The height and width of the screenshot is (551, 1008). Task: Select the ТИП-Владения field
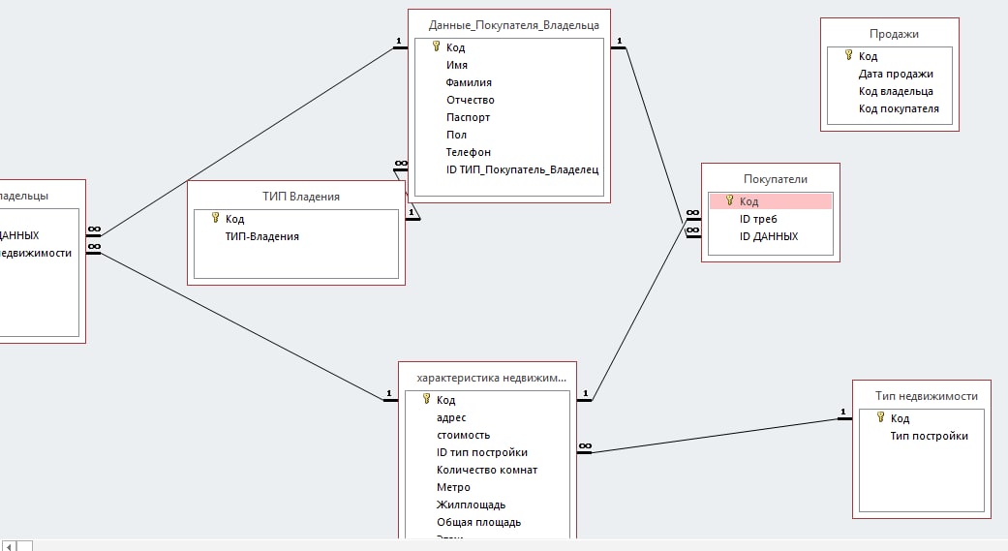[261, 236]
